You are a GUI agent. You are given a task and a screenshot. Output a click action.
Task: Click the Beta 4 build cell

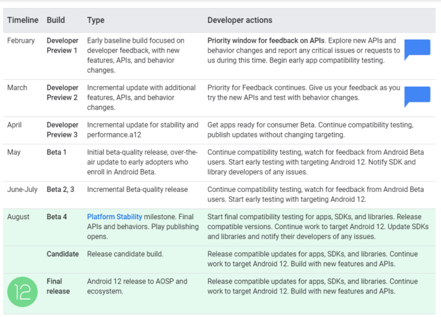click(x=57, y=217)
